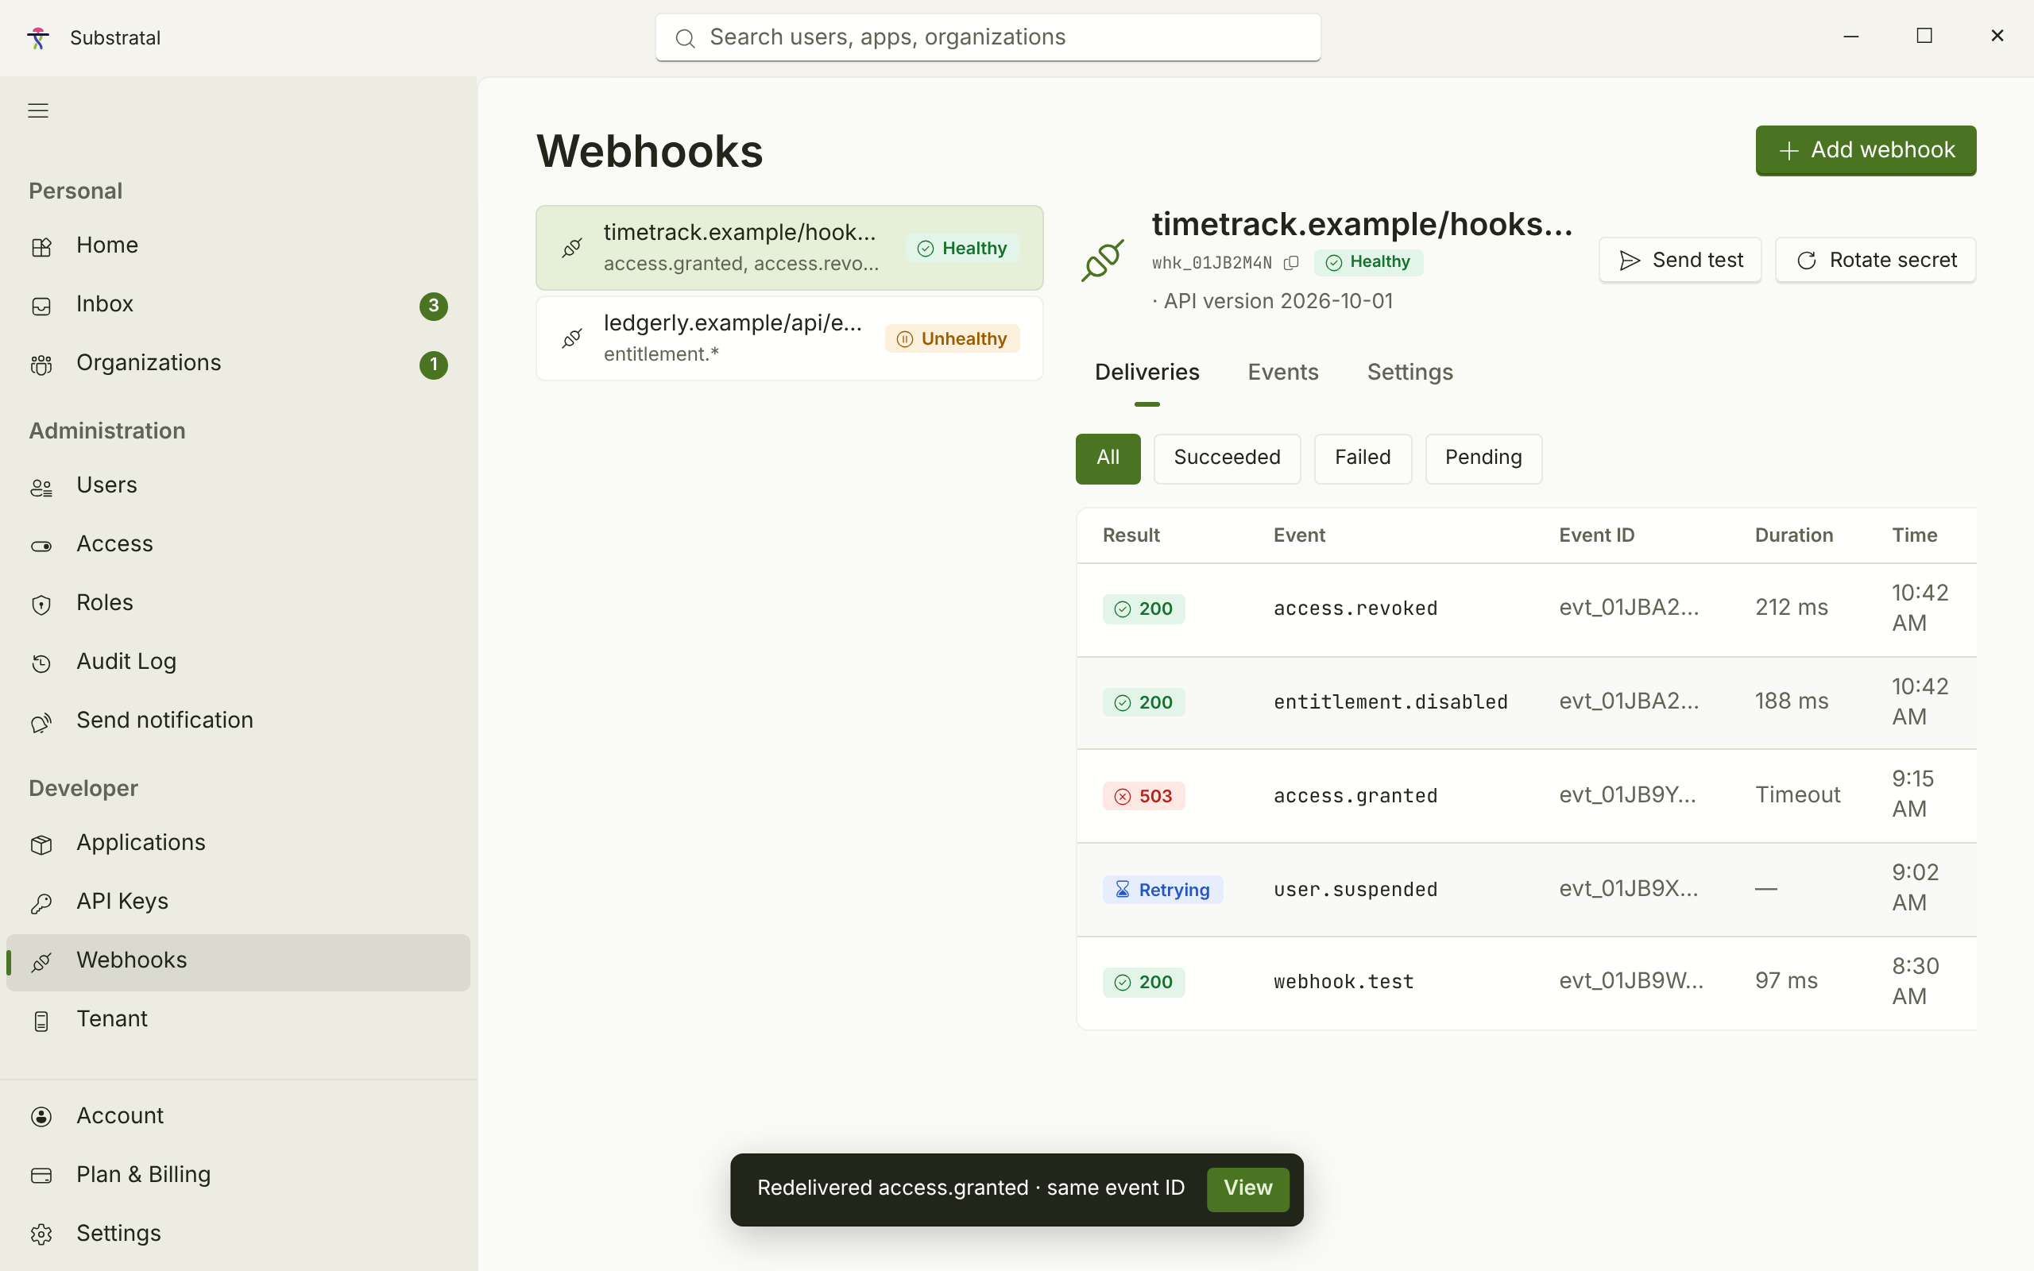Select Webhooks in sidebar
2034x1271 pixels.
[238, 961]
